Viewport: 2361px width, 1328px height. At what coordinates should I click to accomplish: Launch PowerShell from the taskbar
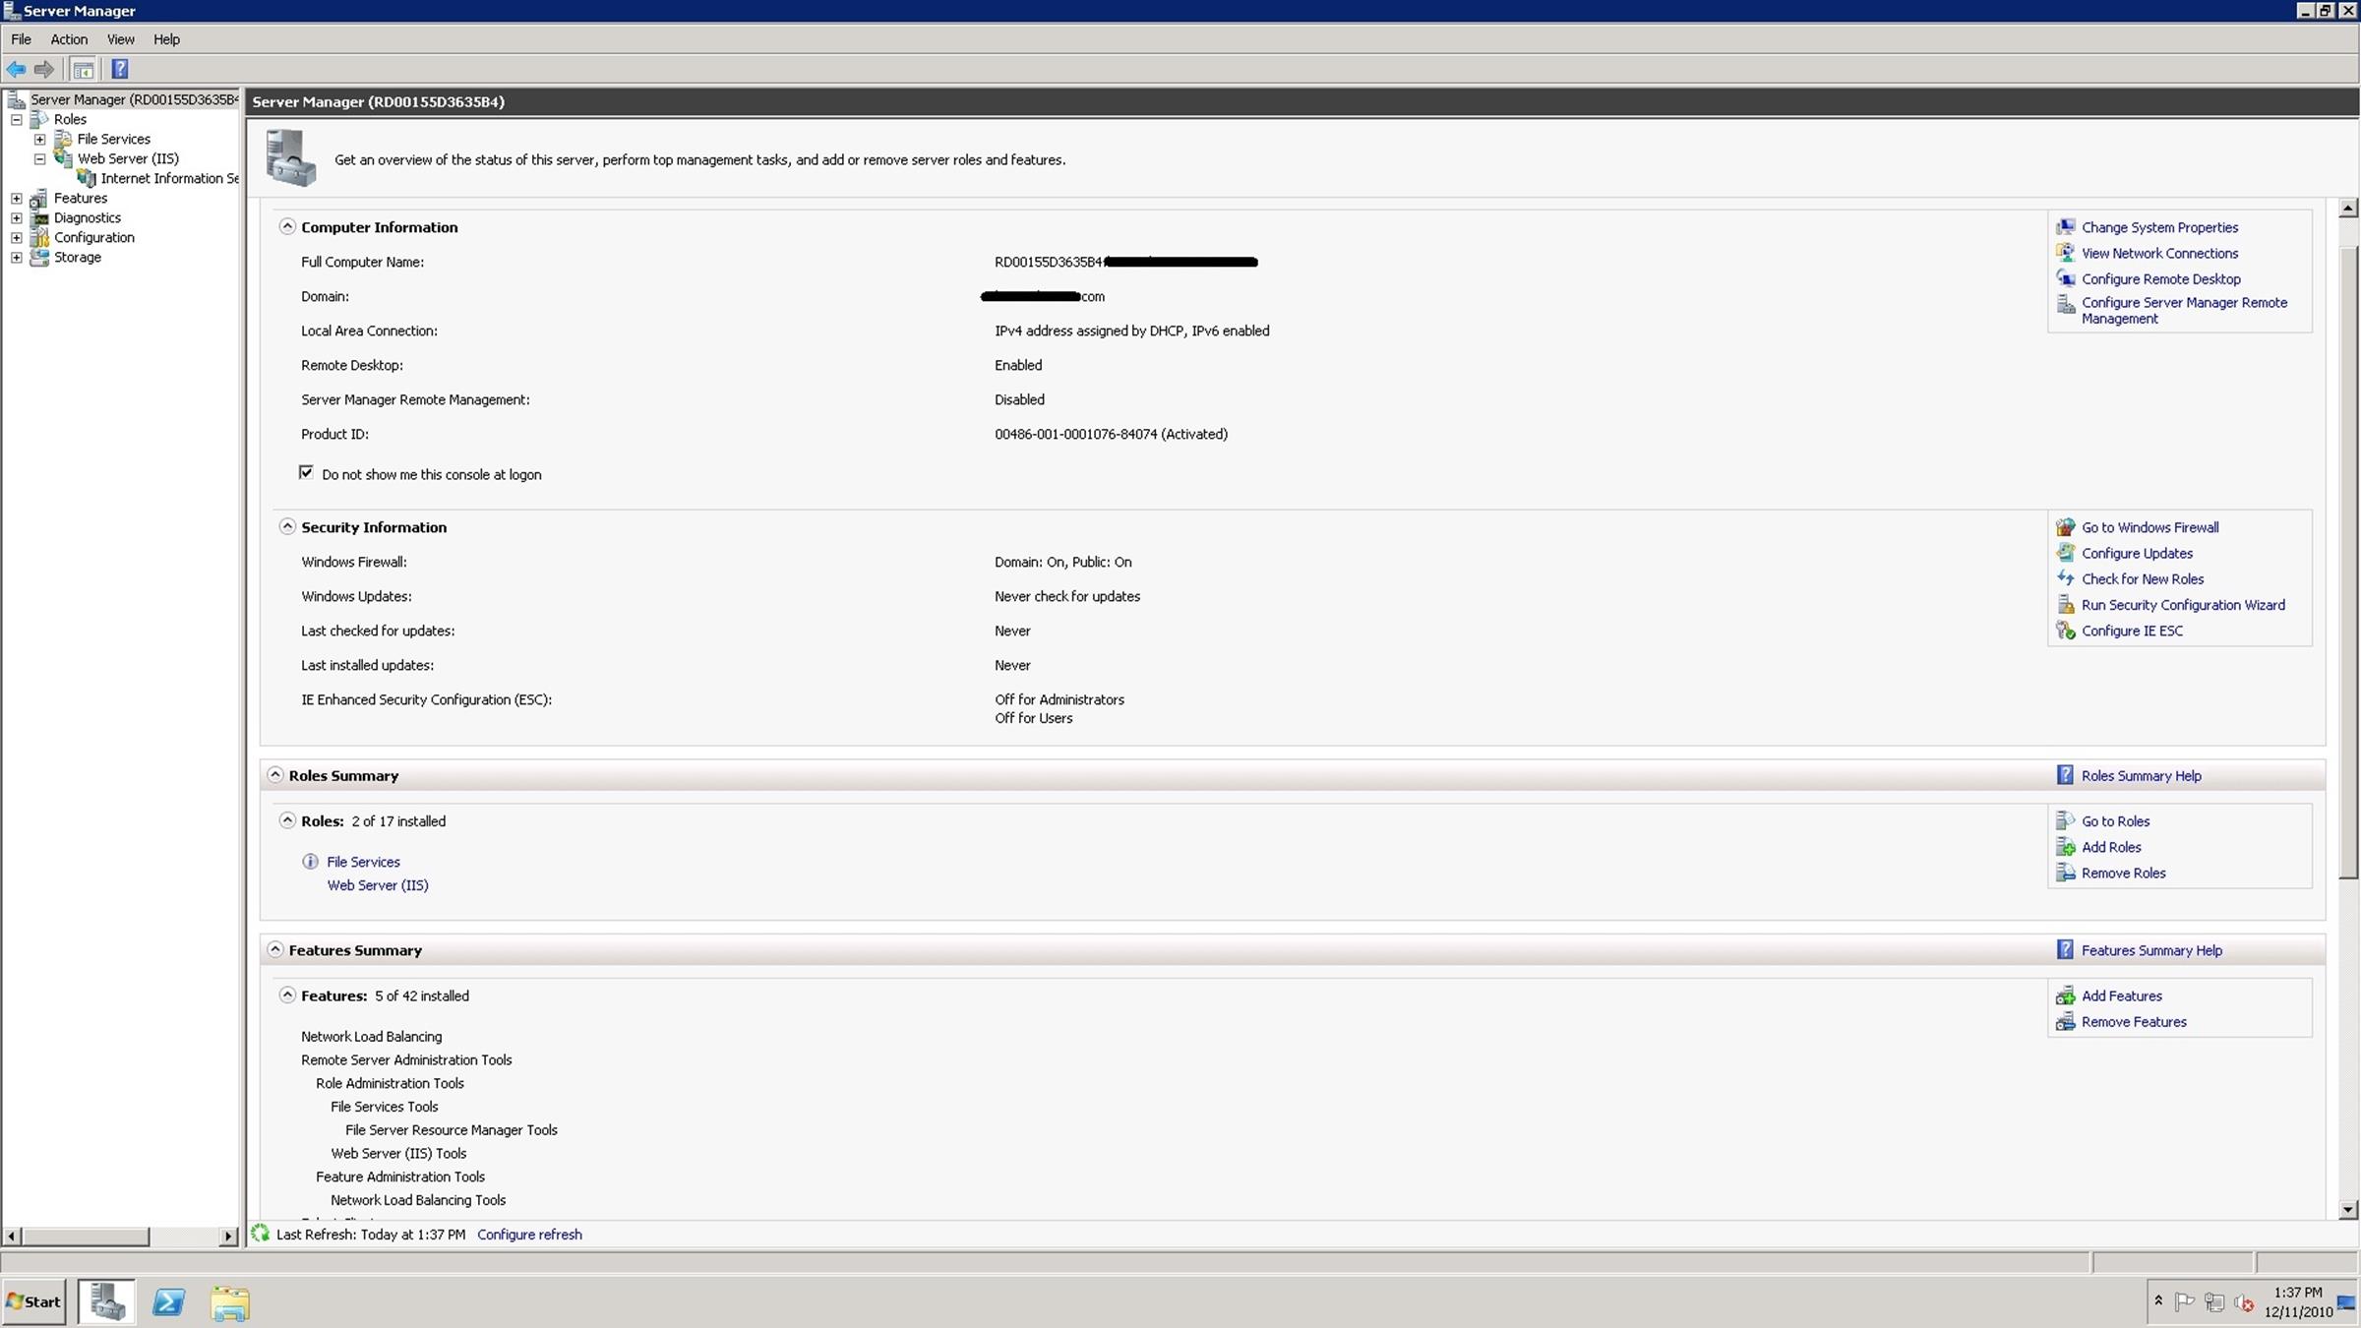tap(168, 1301)
